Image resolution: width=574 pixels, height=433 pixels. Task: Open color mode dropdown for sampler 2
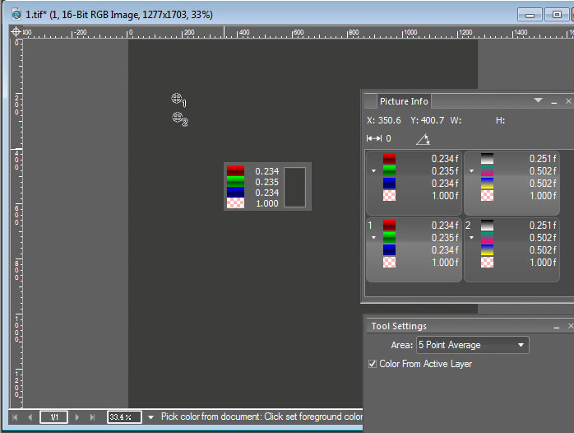click(471, 238)
